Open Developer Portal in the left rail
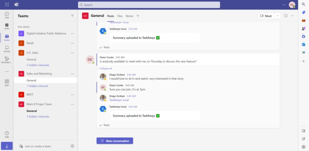The width and height of the screenshot is (309, 151). pos(7,60)
